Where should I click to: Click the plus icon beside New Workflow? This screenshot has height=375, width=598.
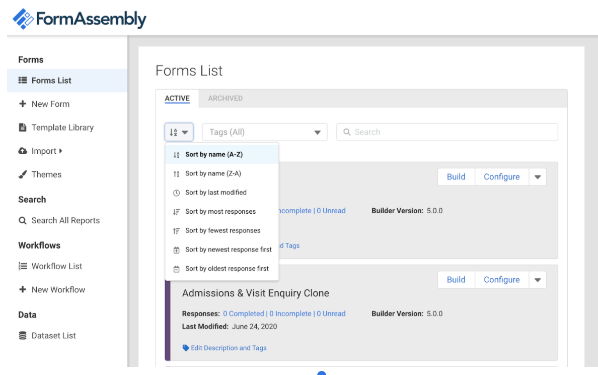23,289
